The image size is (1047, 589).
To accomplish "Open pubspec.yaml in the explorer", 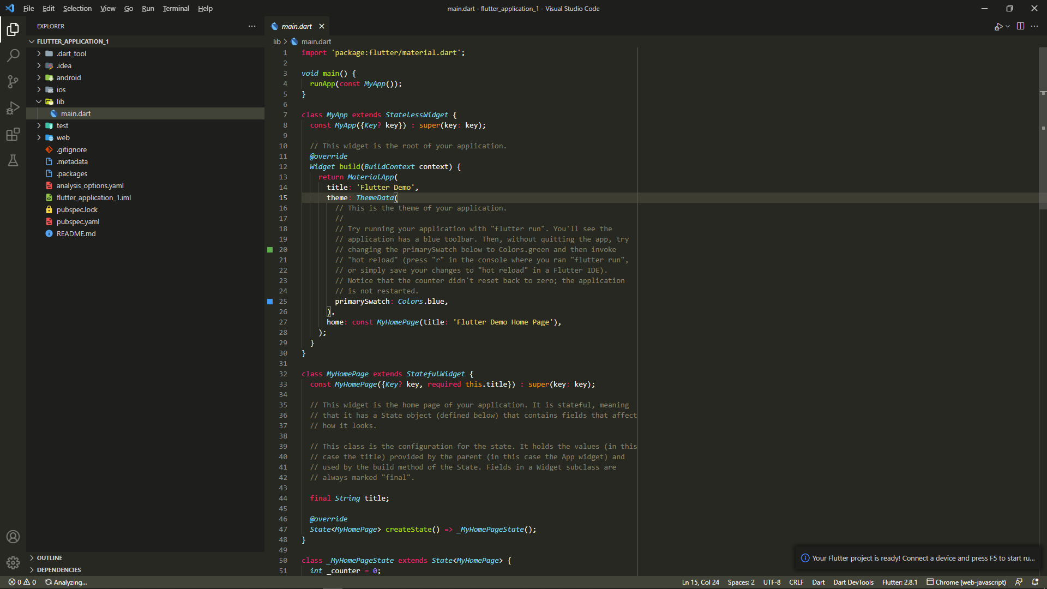I will [x=78, y=221].
